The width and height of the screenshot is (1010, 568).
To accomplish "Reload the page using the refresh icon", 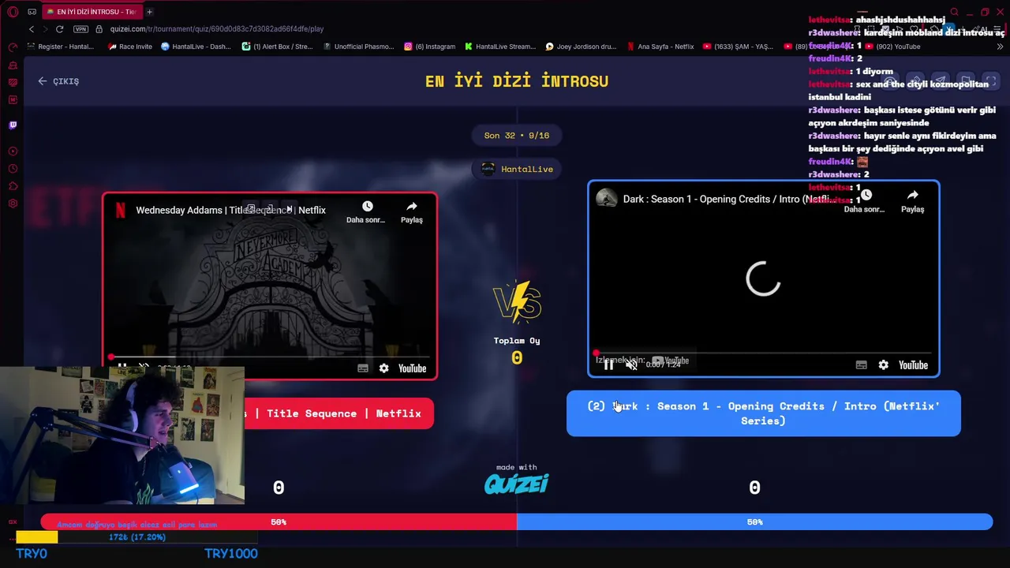I will click(x=59, y=29).
